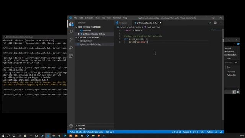Screen dimensions: 245x138
Task: Open the File menu
Action: [x=75, y=18]
